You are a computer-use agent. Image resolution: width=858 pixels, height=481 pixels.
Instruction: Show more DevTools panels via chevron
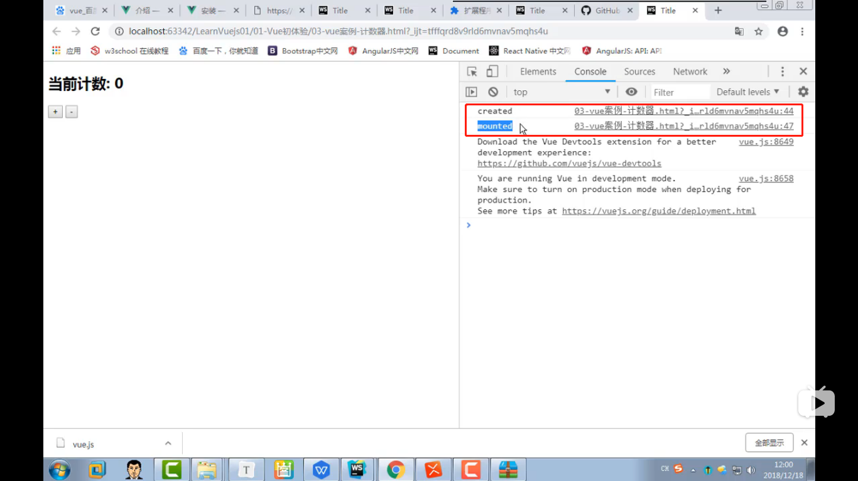tap(727, 71)
